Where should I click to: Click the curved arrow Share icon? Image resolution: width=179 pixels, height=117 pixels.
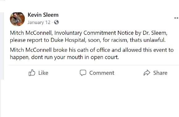coord(147,73)
